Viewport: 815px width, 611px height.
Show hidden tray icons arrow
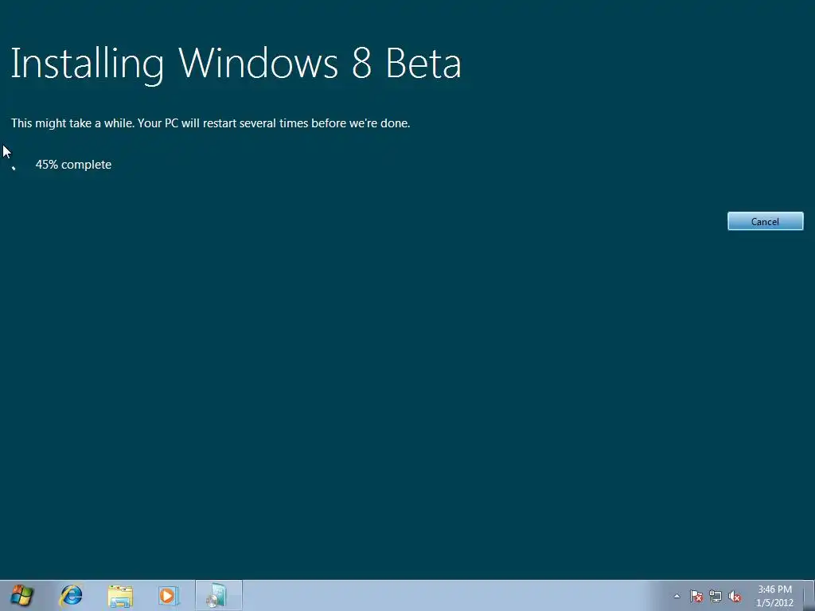tap(677, 596)
